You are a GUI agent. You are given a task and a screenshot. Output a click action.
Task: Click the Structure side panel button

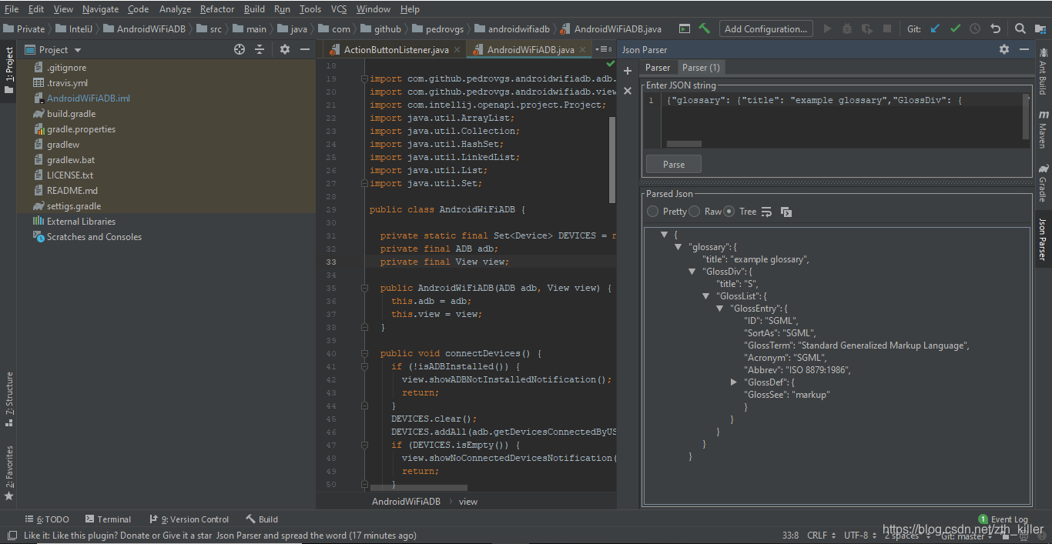(x=9, y=401)
